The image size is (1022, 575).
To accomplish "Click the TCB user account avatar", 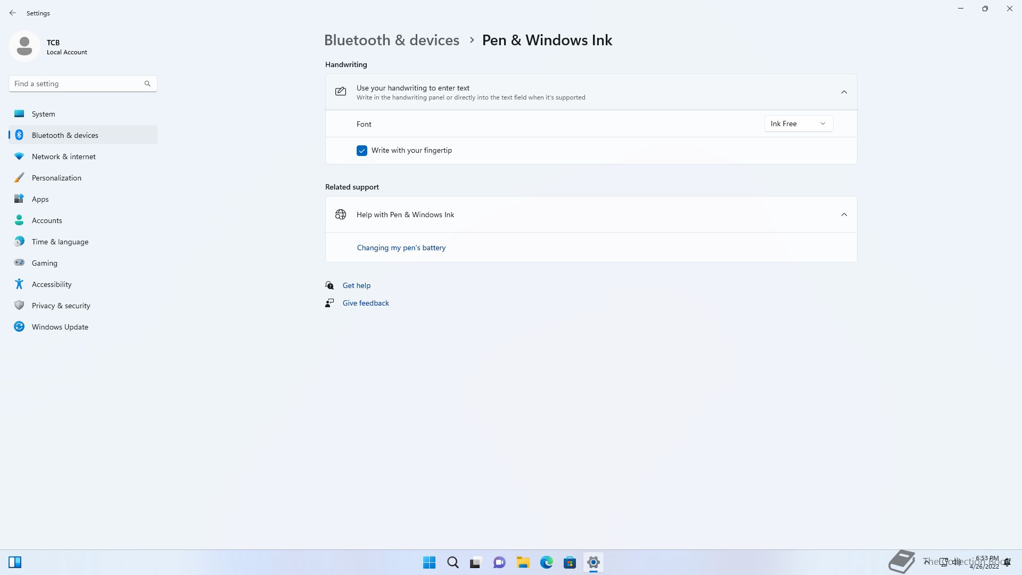I will (24, 46).
